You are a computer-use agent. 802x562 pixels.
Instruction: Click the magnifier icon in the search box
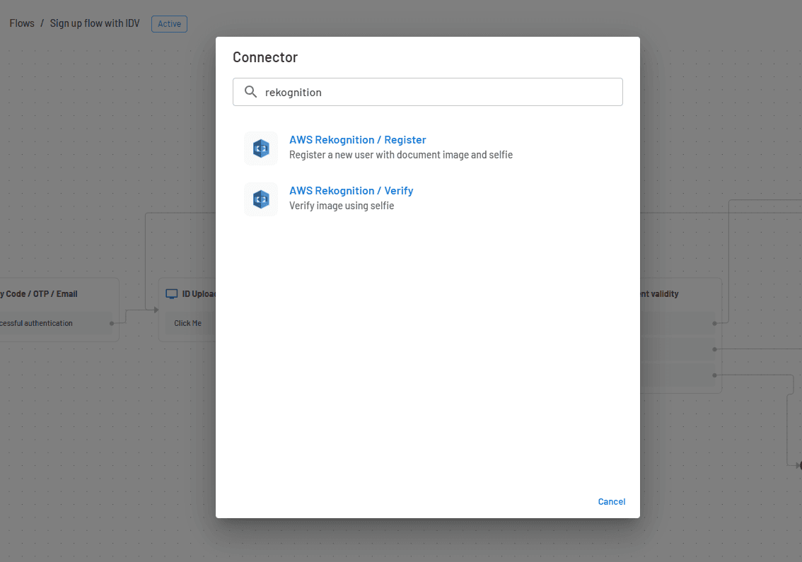coord(250,92)
